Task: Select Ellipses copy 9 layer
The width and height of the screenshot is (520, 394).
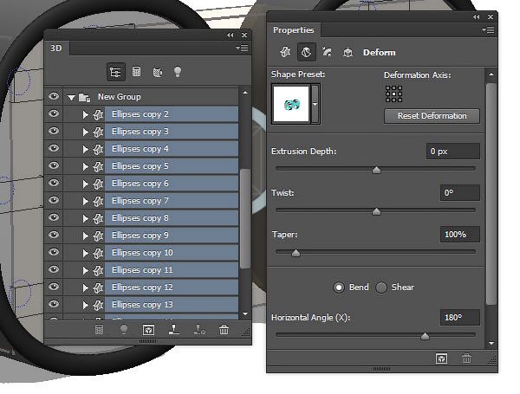Action: (x=172, y=236)
